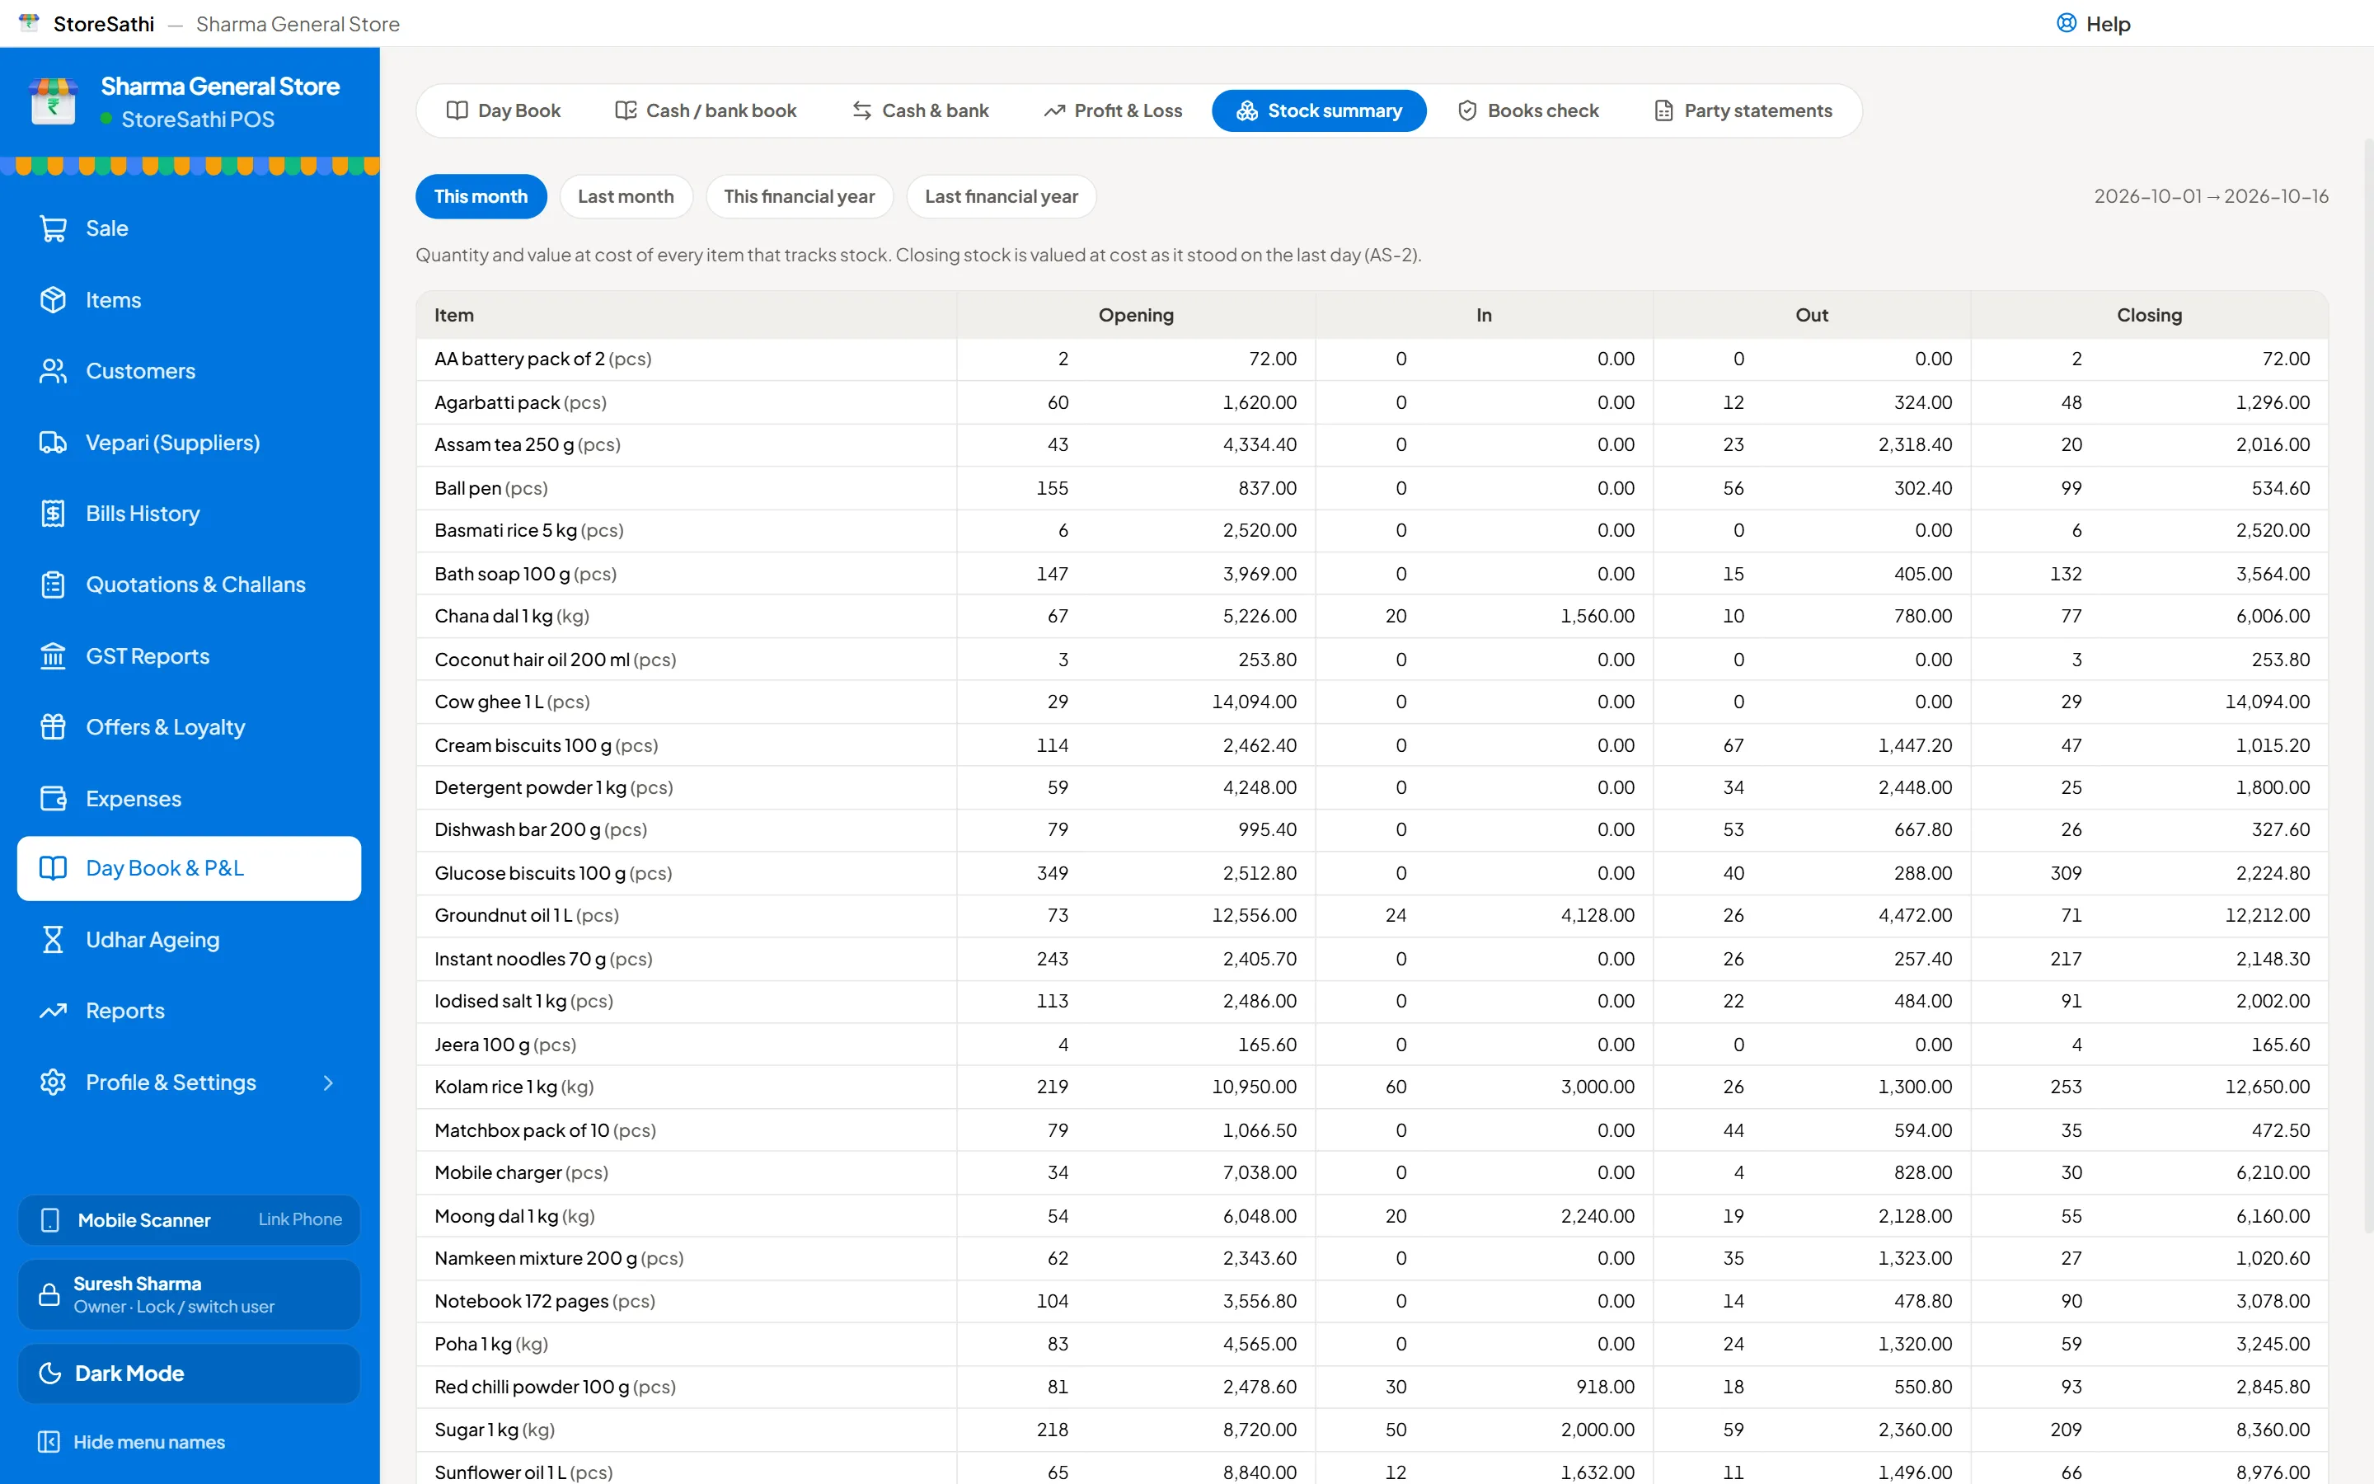
Task: Toggle Dark Mode
Action: [x=190, y=1373]
